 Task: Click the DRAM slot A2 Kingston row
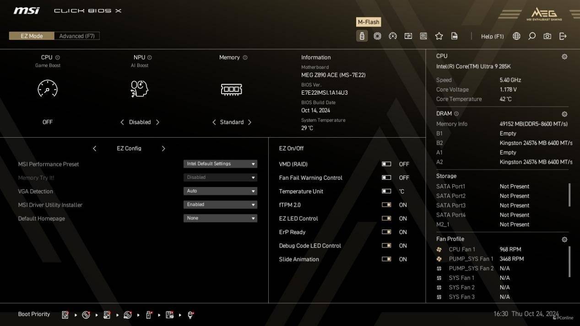pyautogui.click(x=504, y=162)
